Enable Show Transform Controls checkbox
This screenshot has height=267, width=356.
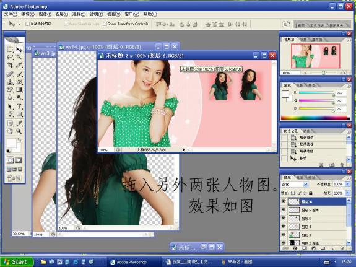click(105, 24)
